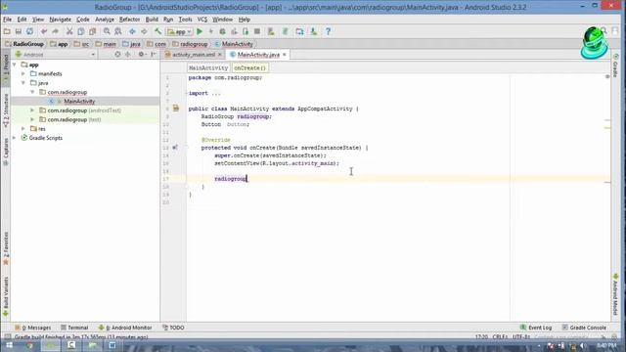Click the Stop square toolbar icon
Screen dimensions: 626x352
pyautogui.click(x=257, y=31)
